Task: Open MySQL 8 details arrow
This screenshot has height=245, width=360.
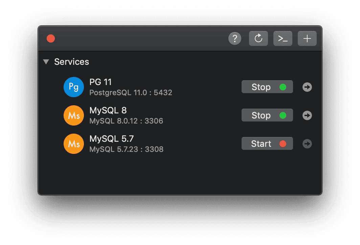Action: click(x=307, y=115)
